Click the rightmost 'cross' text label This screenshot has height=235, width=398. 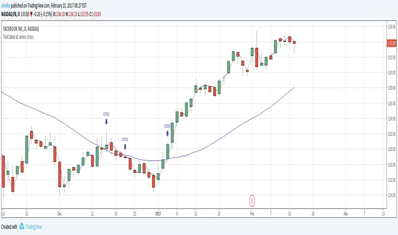(167, 126)
